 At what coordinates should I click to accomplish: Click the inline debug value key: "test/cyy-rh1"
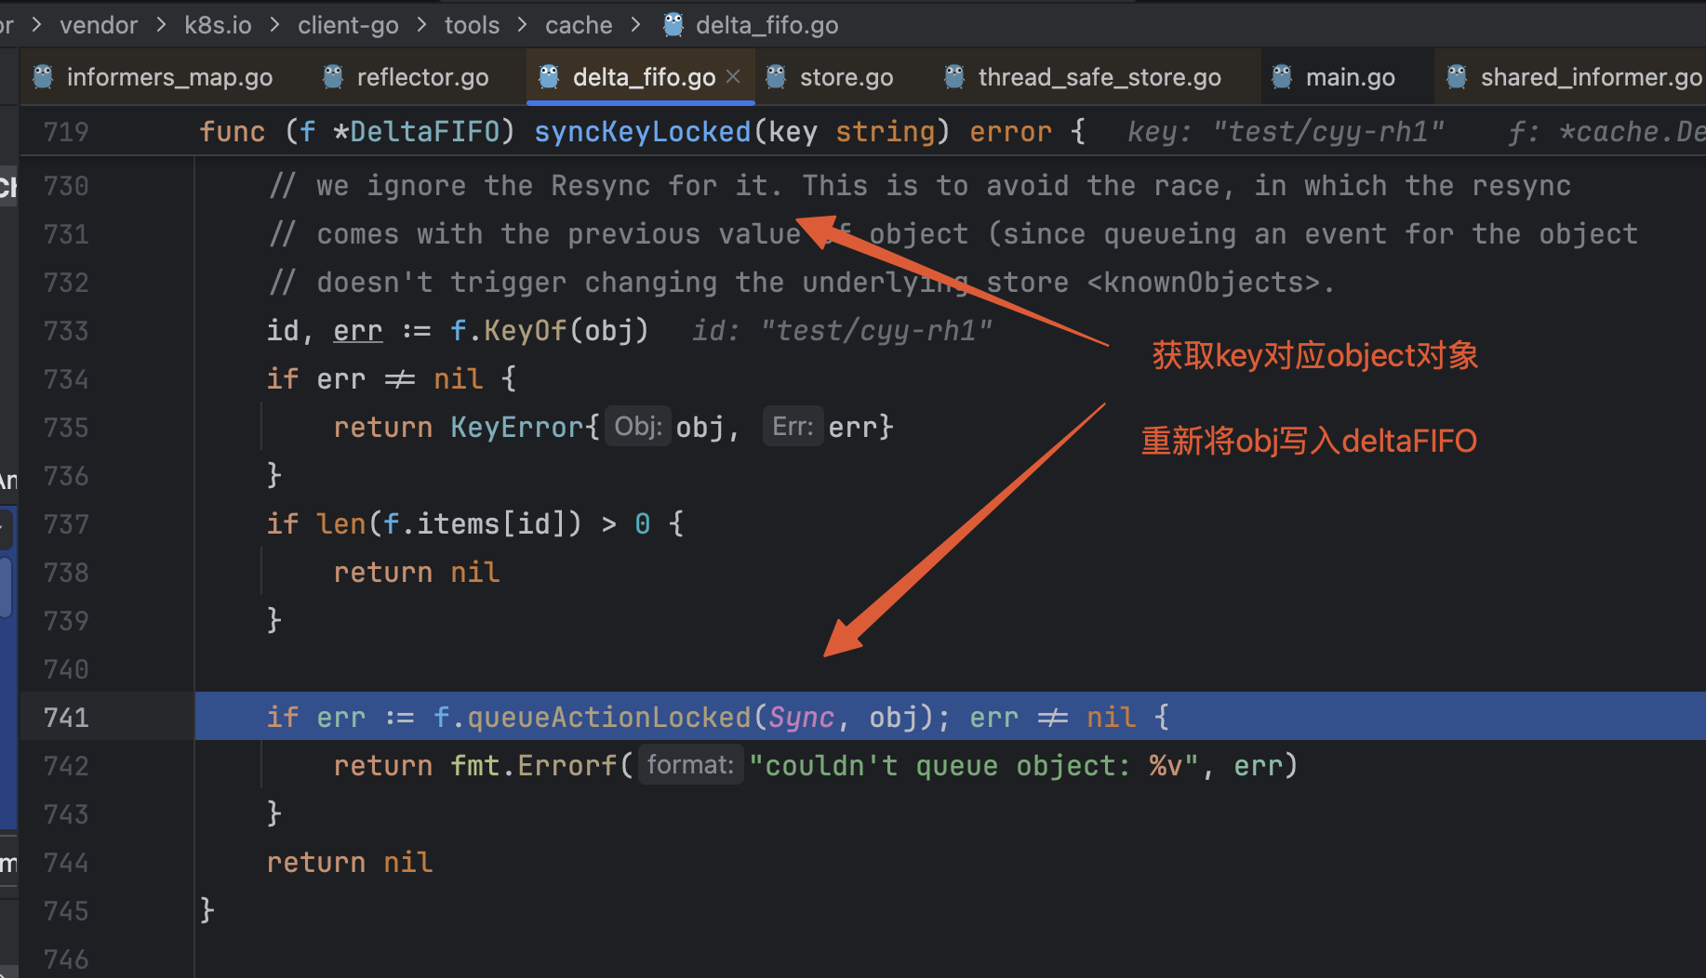click(1286, 132)
